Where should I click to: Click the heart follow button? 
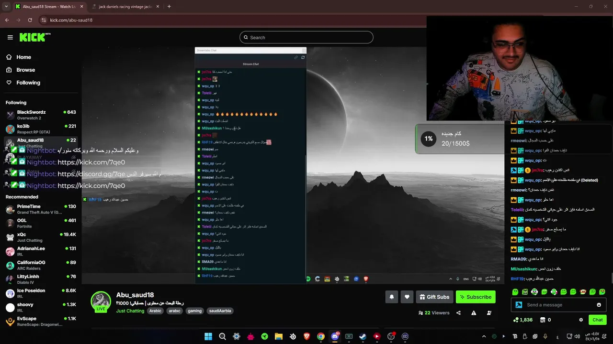407,297
